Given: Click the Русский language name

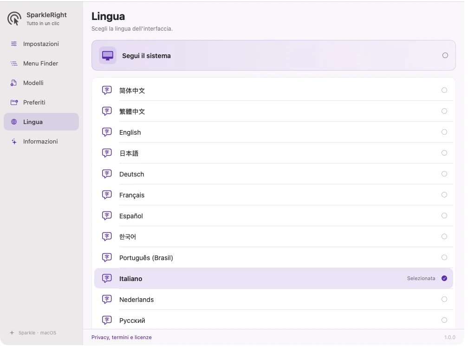Looking at the screenshot, I should coord(132,321).
